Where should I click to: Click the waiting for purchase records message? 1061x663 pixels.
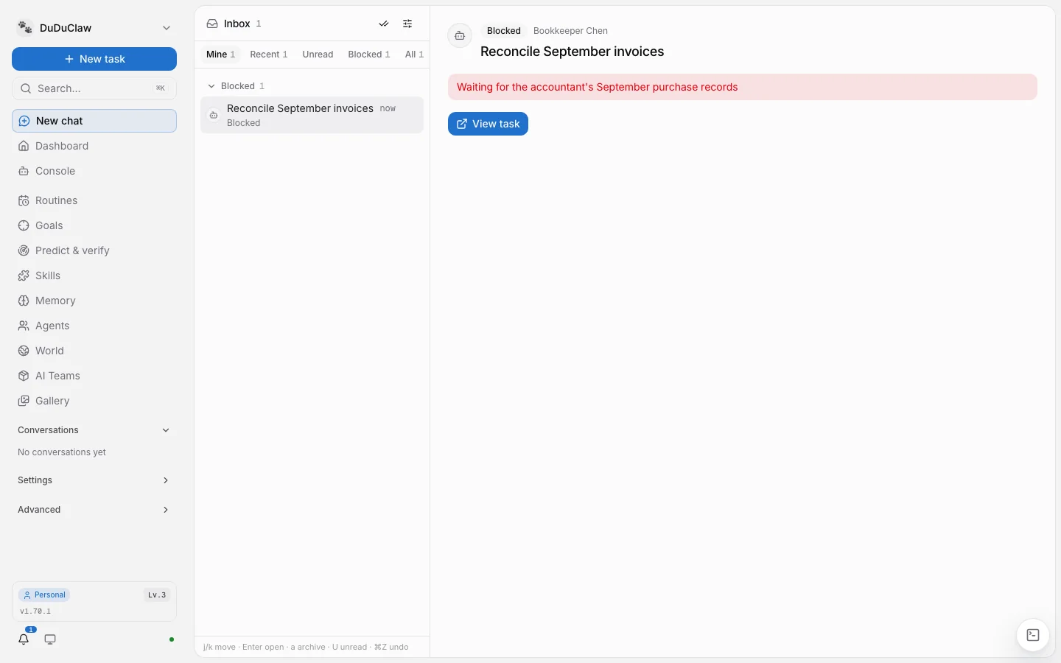[x=743, y=87]
